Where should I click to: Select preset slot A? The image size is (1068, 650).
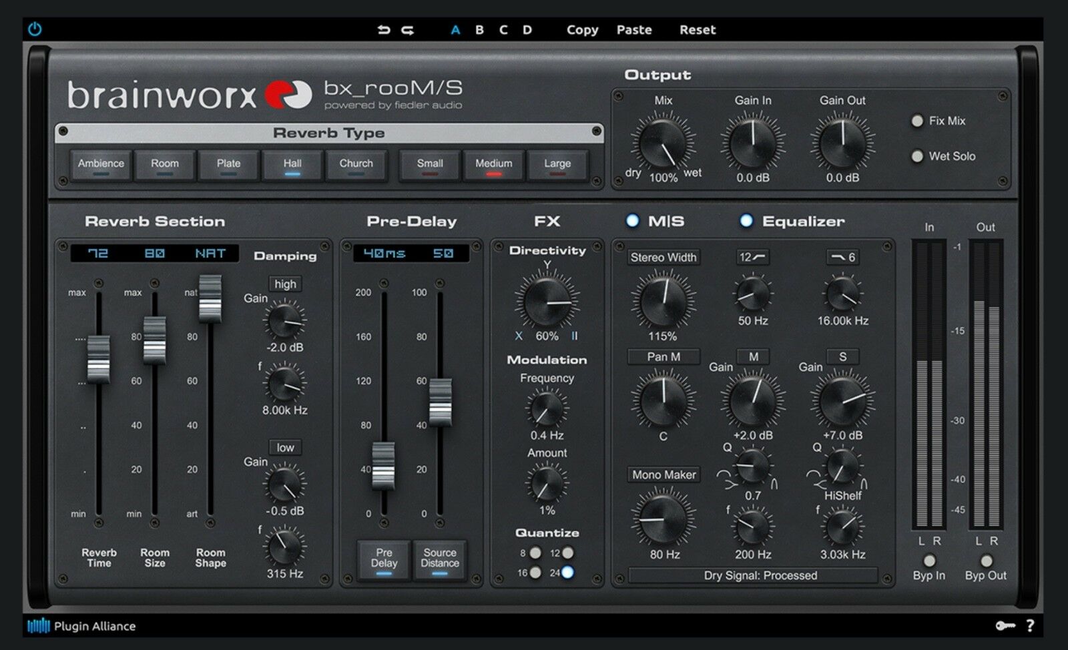click(455, 30)
